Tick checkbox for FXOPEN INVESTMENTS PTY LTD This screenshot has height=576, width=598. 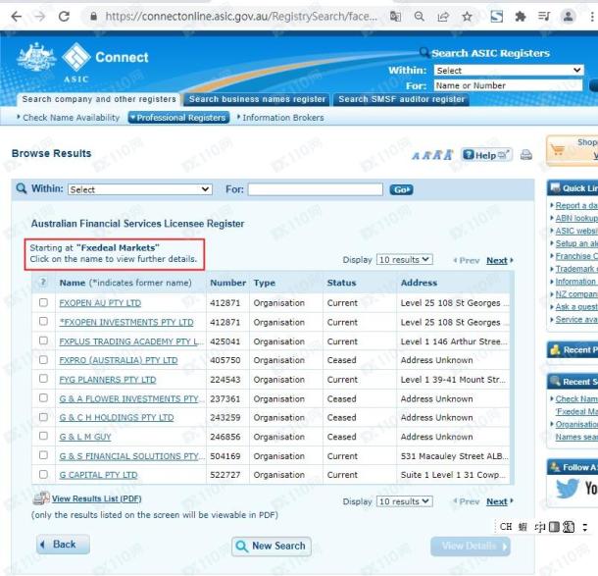pos(43,322)
